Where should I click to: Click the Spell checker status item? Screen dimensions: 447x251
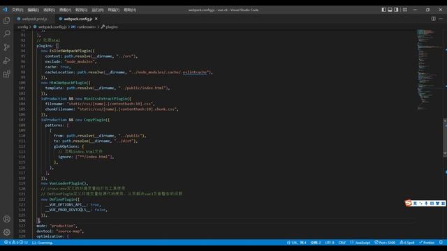point(407,243)
